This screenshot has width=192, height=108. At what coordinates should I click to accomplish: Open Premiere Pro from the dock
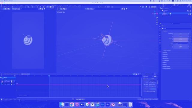click(108, 104)
